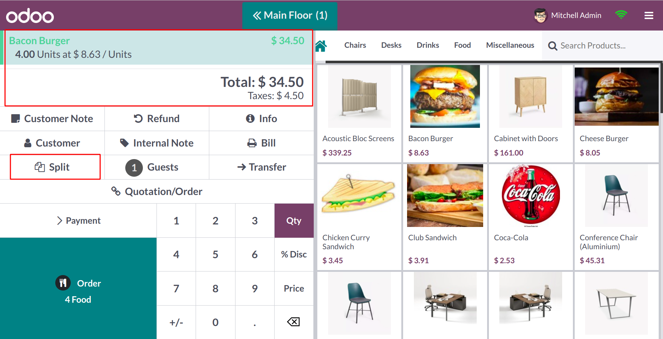Click Mitchell Admin avatar
663x339 pixels.
point(540,15)
